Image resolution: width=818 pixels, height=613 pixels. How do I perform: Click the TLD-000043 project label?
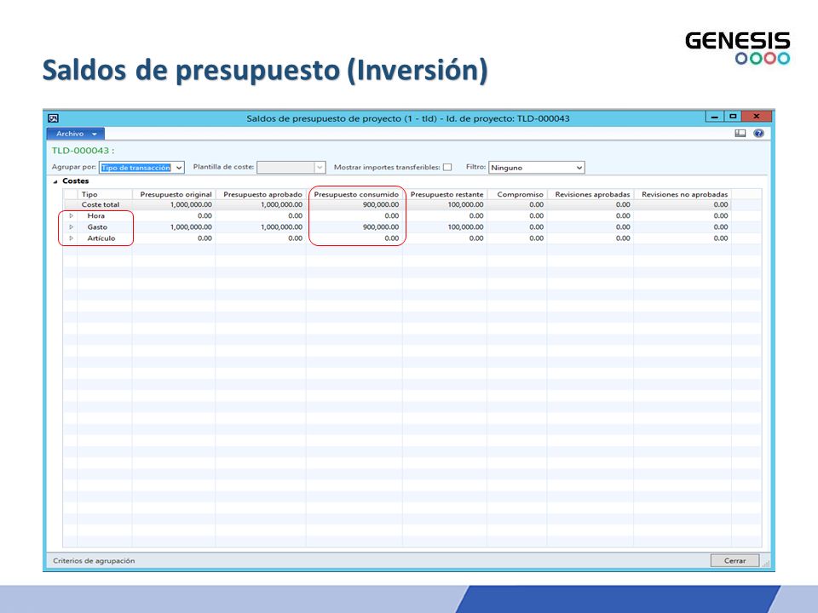click(x=83, y=151)
